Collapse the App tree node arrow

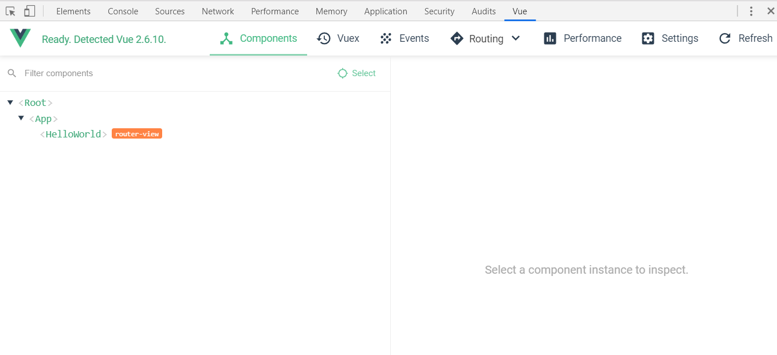(21, 118)
